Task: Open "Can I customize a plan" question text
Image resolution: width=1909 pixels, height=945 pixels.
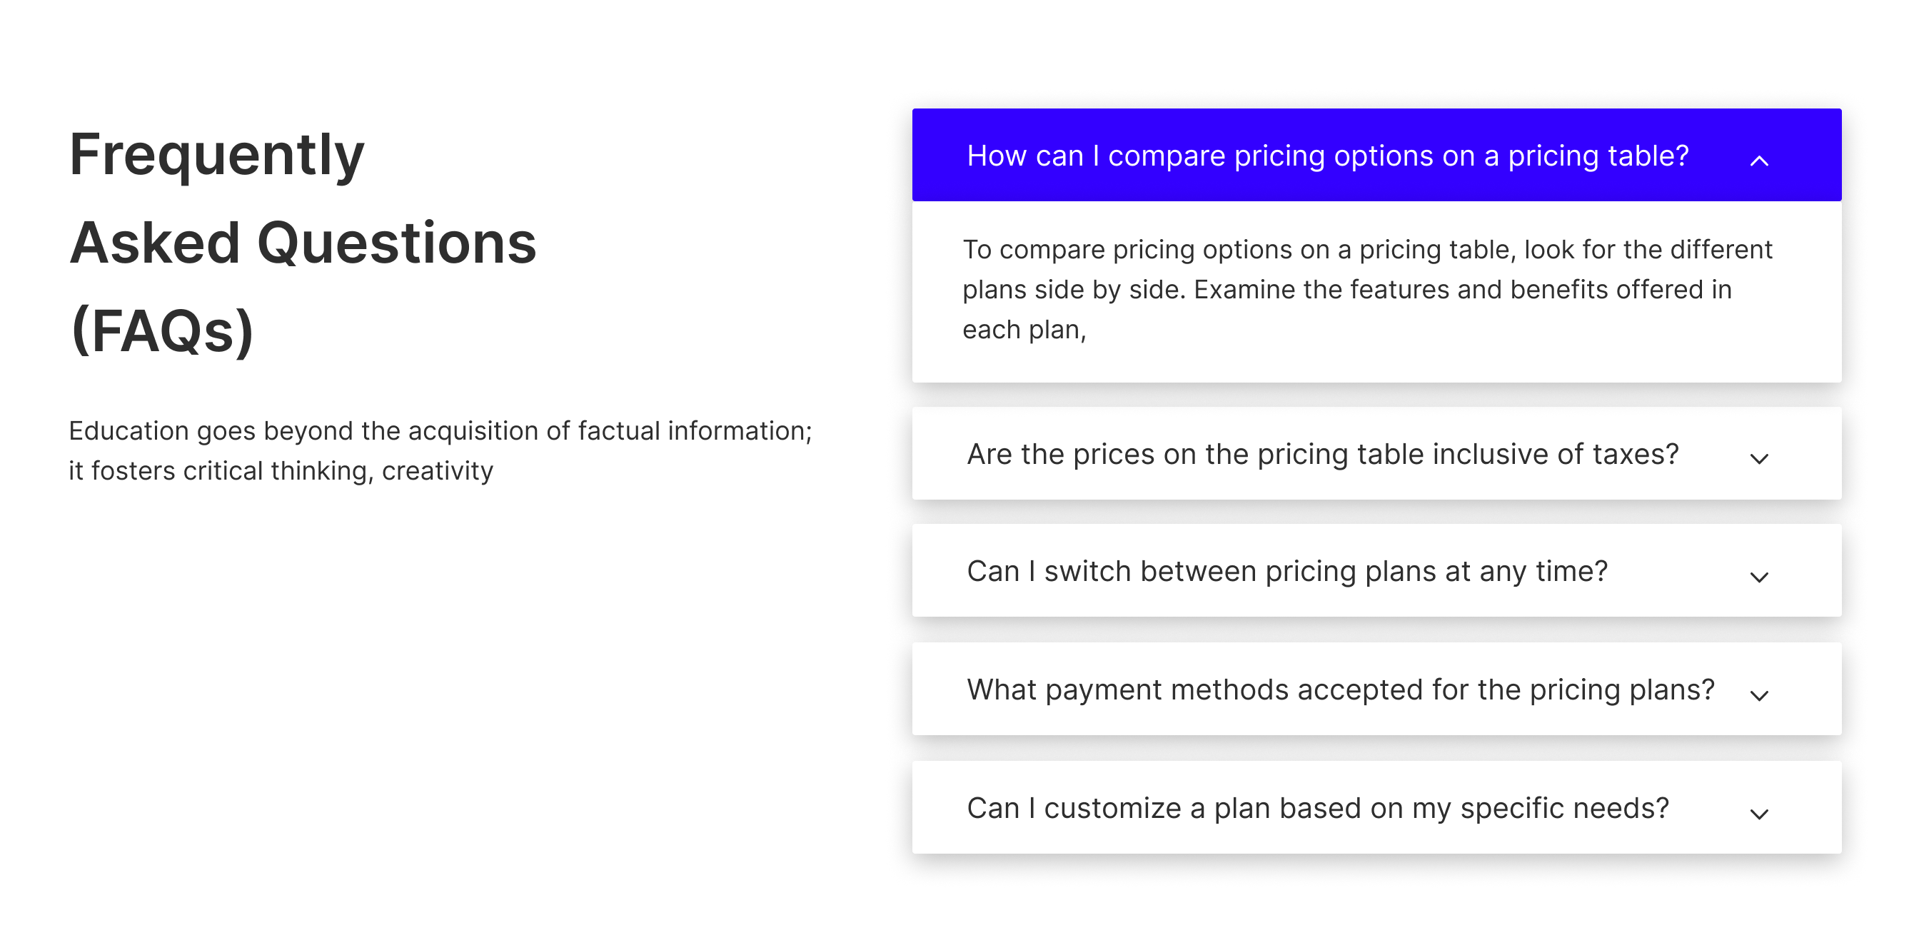Action: (1317, 808)
